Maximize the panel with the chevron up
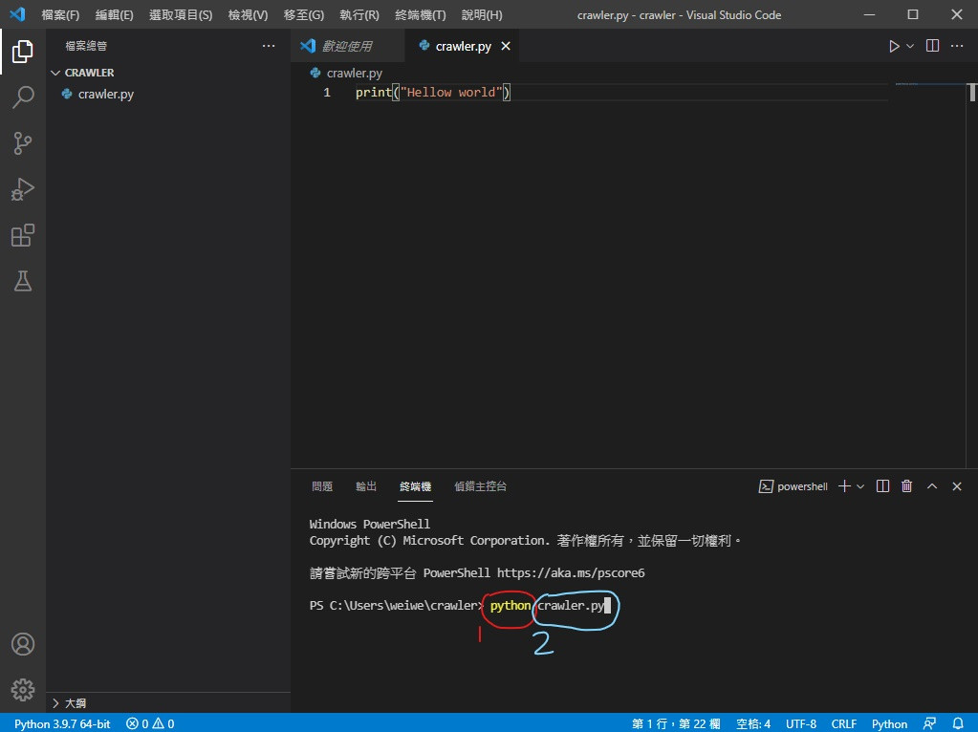Image resolution: width=978 pixels, height=732 pixels. [932, 486]
